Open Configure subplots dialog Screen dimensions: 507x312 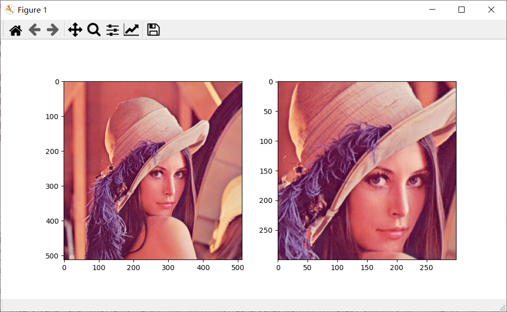click(x=113, y=30)
